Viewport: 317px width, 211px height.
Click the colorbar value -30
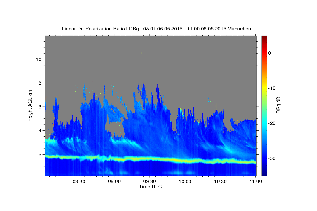click(x=272, y=158)
